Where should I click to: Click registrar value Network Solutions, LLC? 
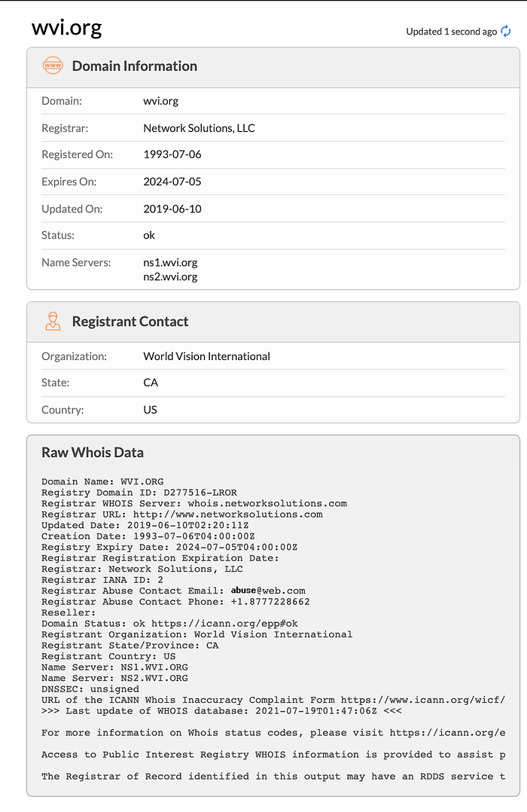pyautogui.click(x=200, y=128)
